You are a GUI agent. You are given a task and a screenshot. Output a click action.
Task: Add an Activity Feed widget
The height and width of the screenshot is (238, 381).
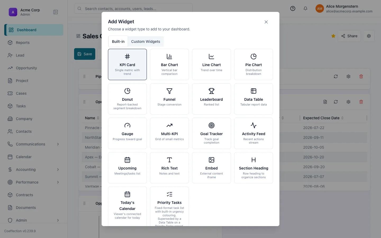pos(253,133)
